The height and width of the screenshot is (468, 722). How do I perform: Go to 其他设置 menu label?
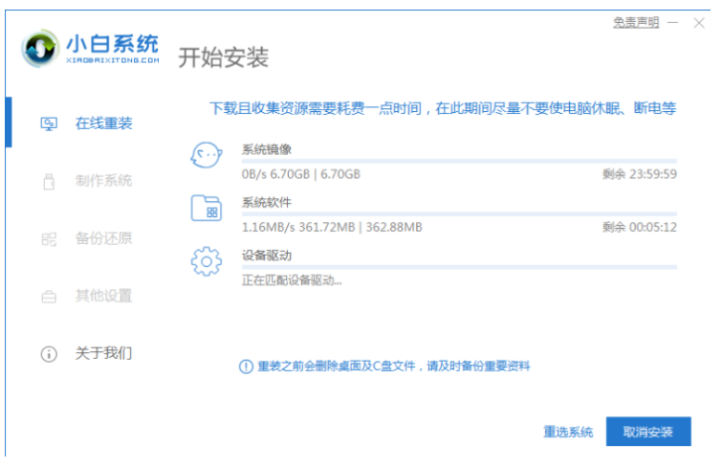coord(103,296)
